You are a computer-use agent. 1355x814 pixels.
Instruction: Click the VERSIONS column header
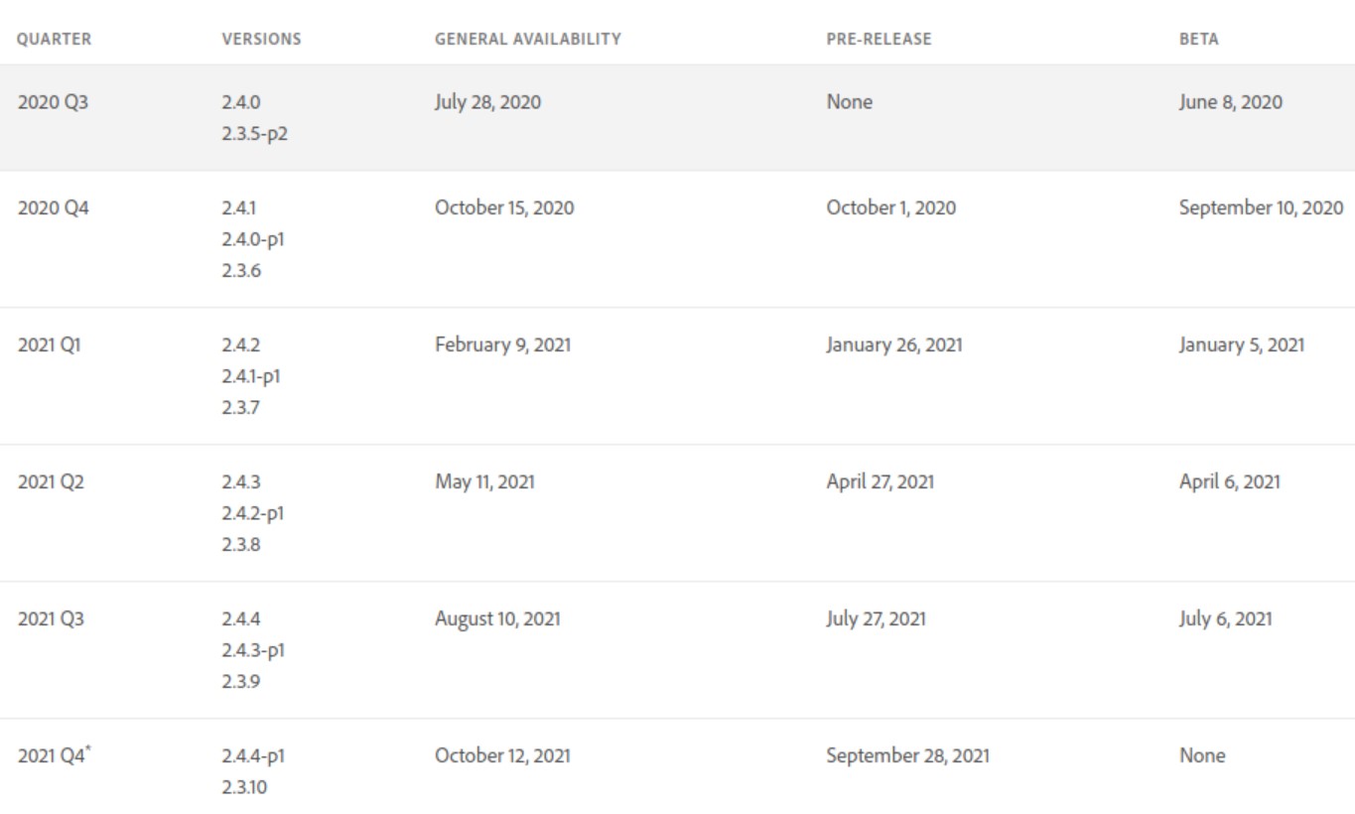point(261,39)
